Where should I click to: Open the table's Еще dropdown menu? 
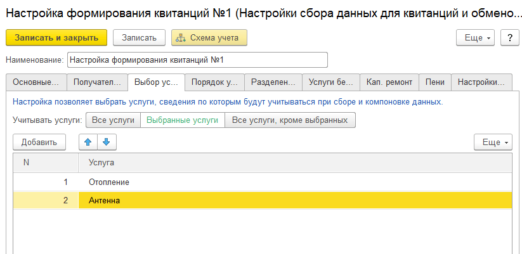pos(493,143)
